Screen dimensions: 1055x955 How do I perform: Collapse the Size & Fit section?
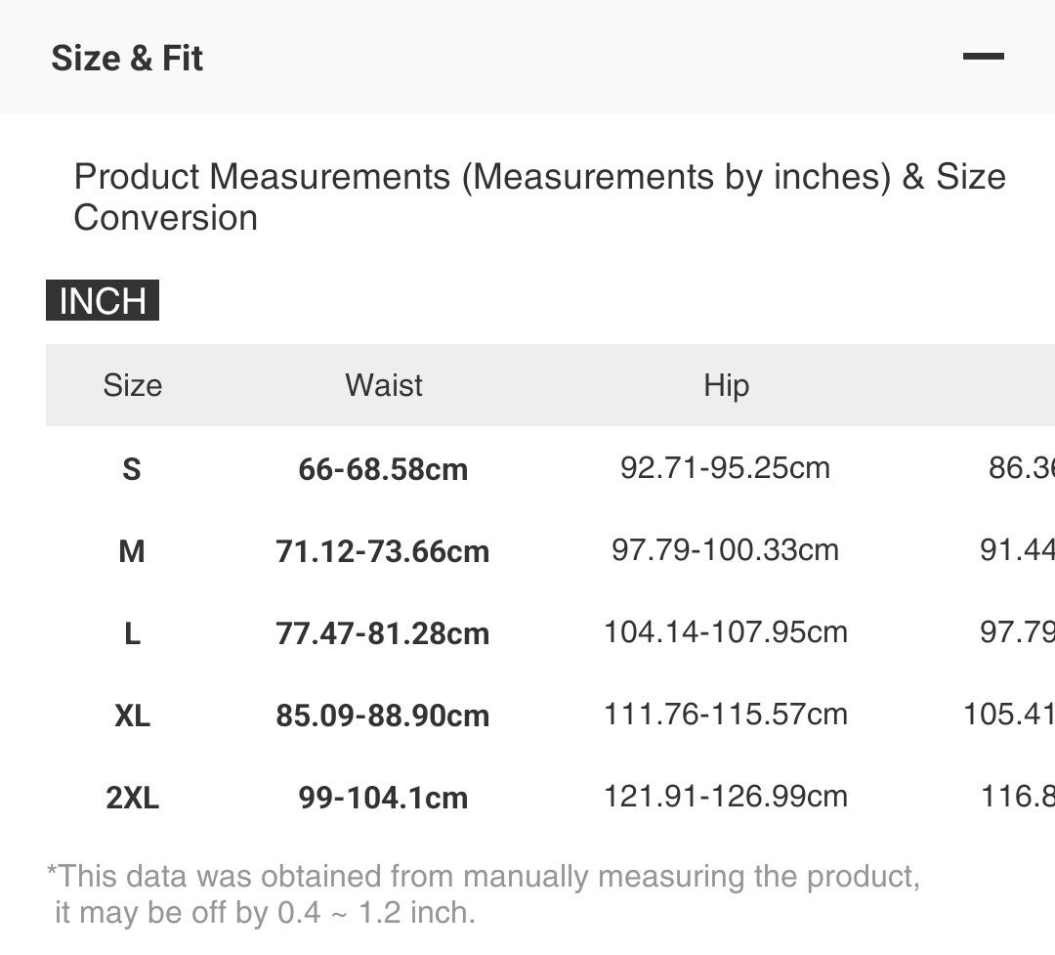pos(983,57)
